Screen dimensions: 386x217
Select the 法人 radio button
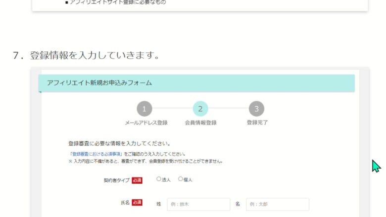click(159, 179)
